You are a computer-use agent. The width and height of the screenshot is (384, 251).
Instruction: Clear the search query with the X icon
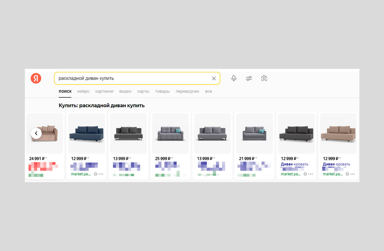click(214, 78)
